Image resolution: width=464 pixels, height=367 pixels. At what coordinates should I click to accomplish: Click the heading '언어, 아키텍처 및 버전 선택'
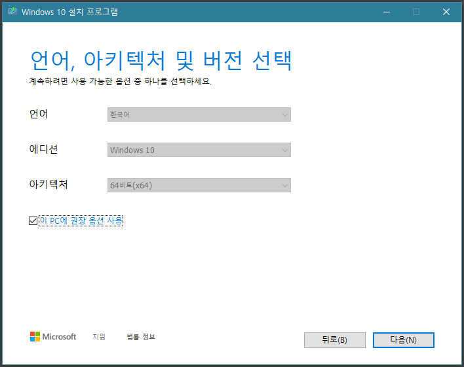tap(161, 61)
